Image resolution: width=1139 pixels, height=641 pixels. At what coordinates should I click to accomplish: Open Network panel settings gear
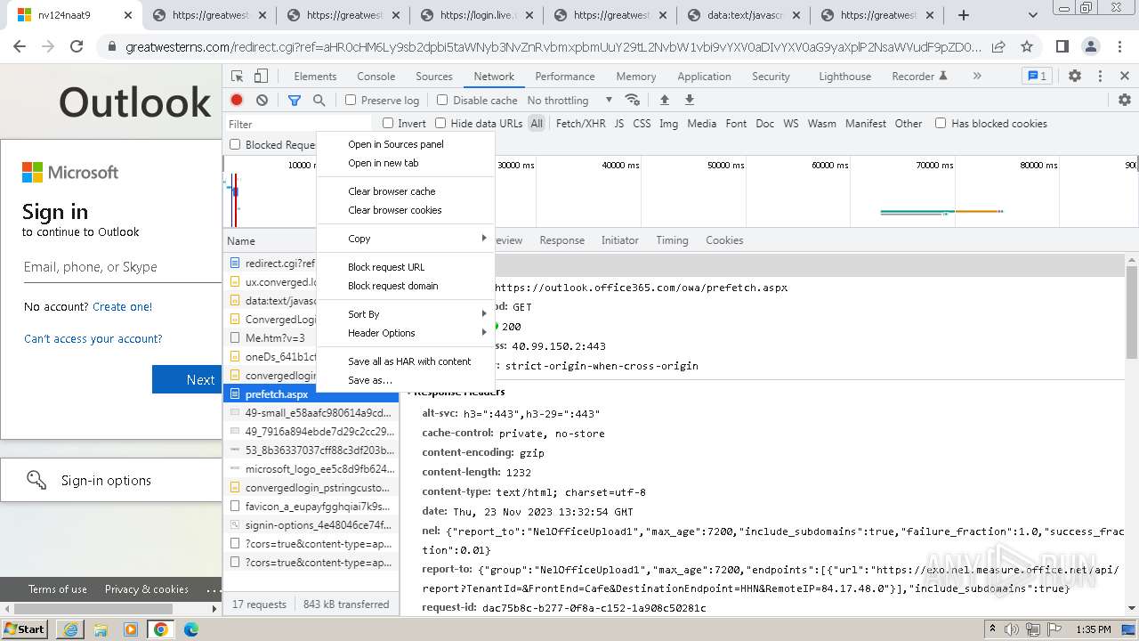click(1125, 100)
